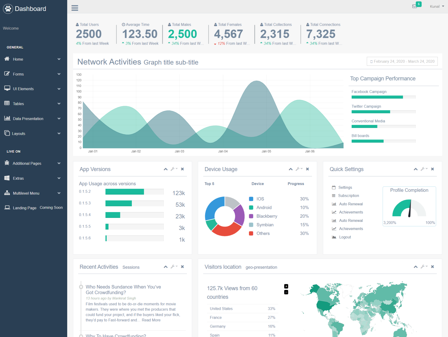This screenshot has width=448, height=337.
Task: Click the paw logo icon
Action: coord(8,9)
